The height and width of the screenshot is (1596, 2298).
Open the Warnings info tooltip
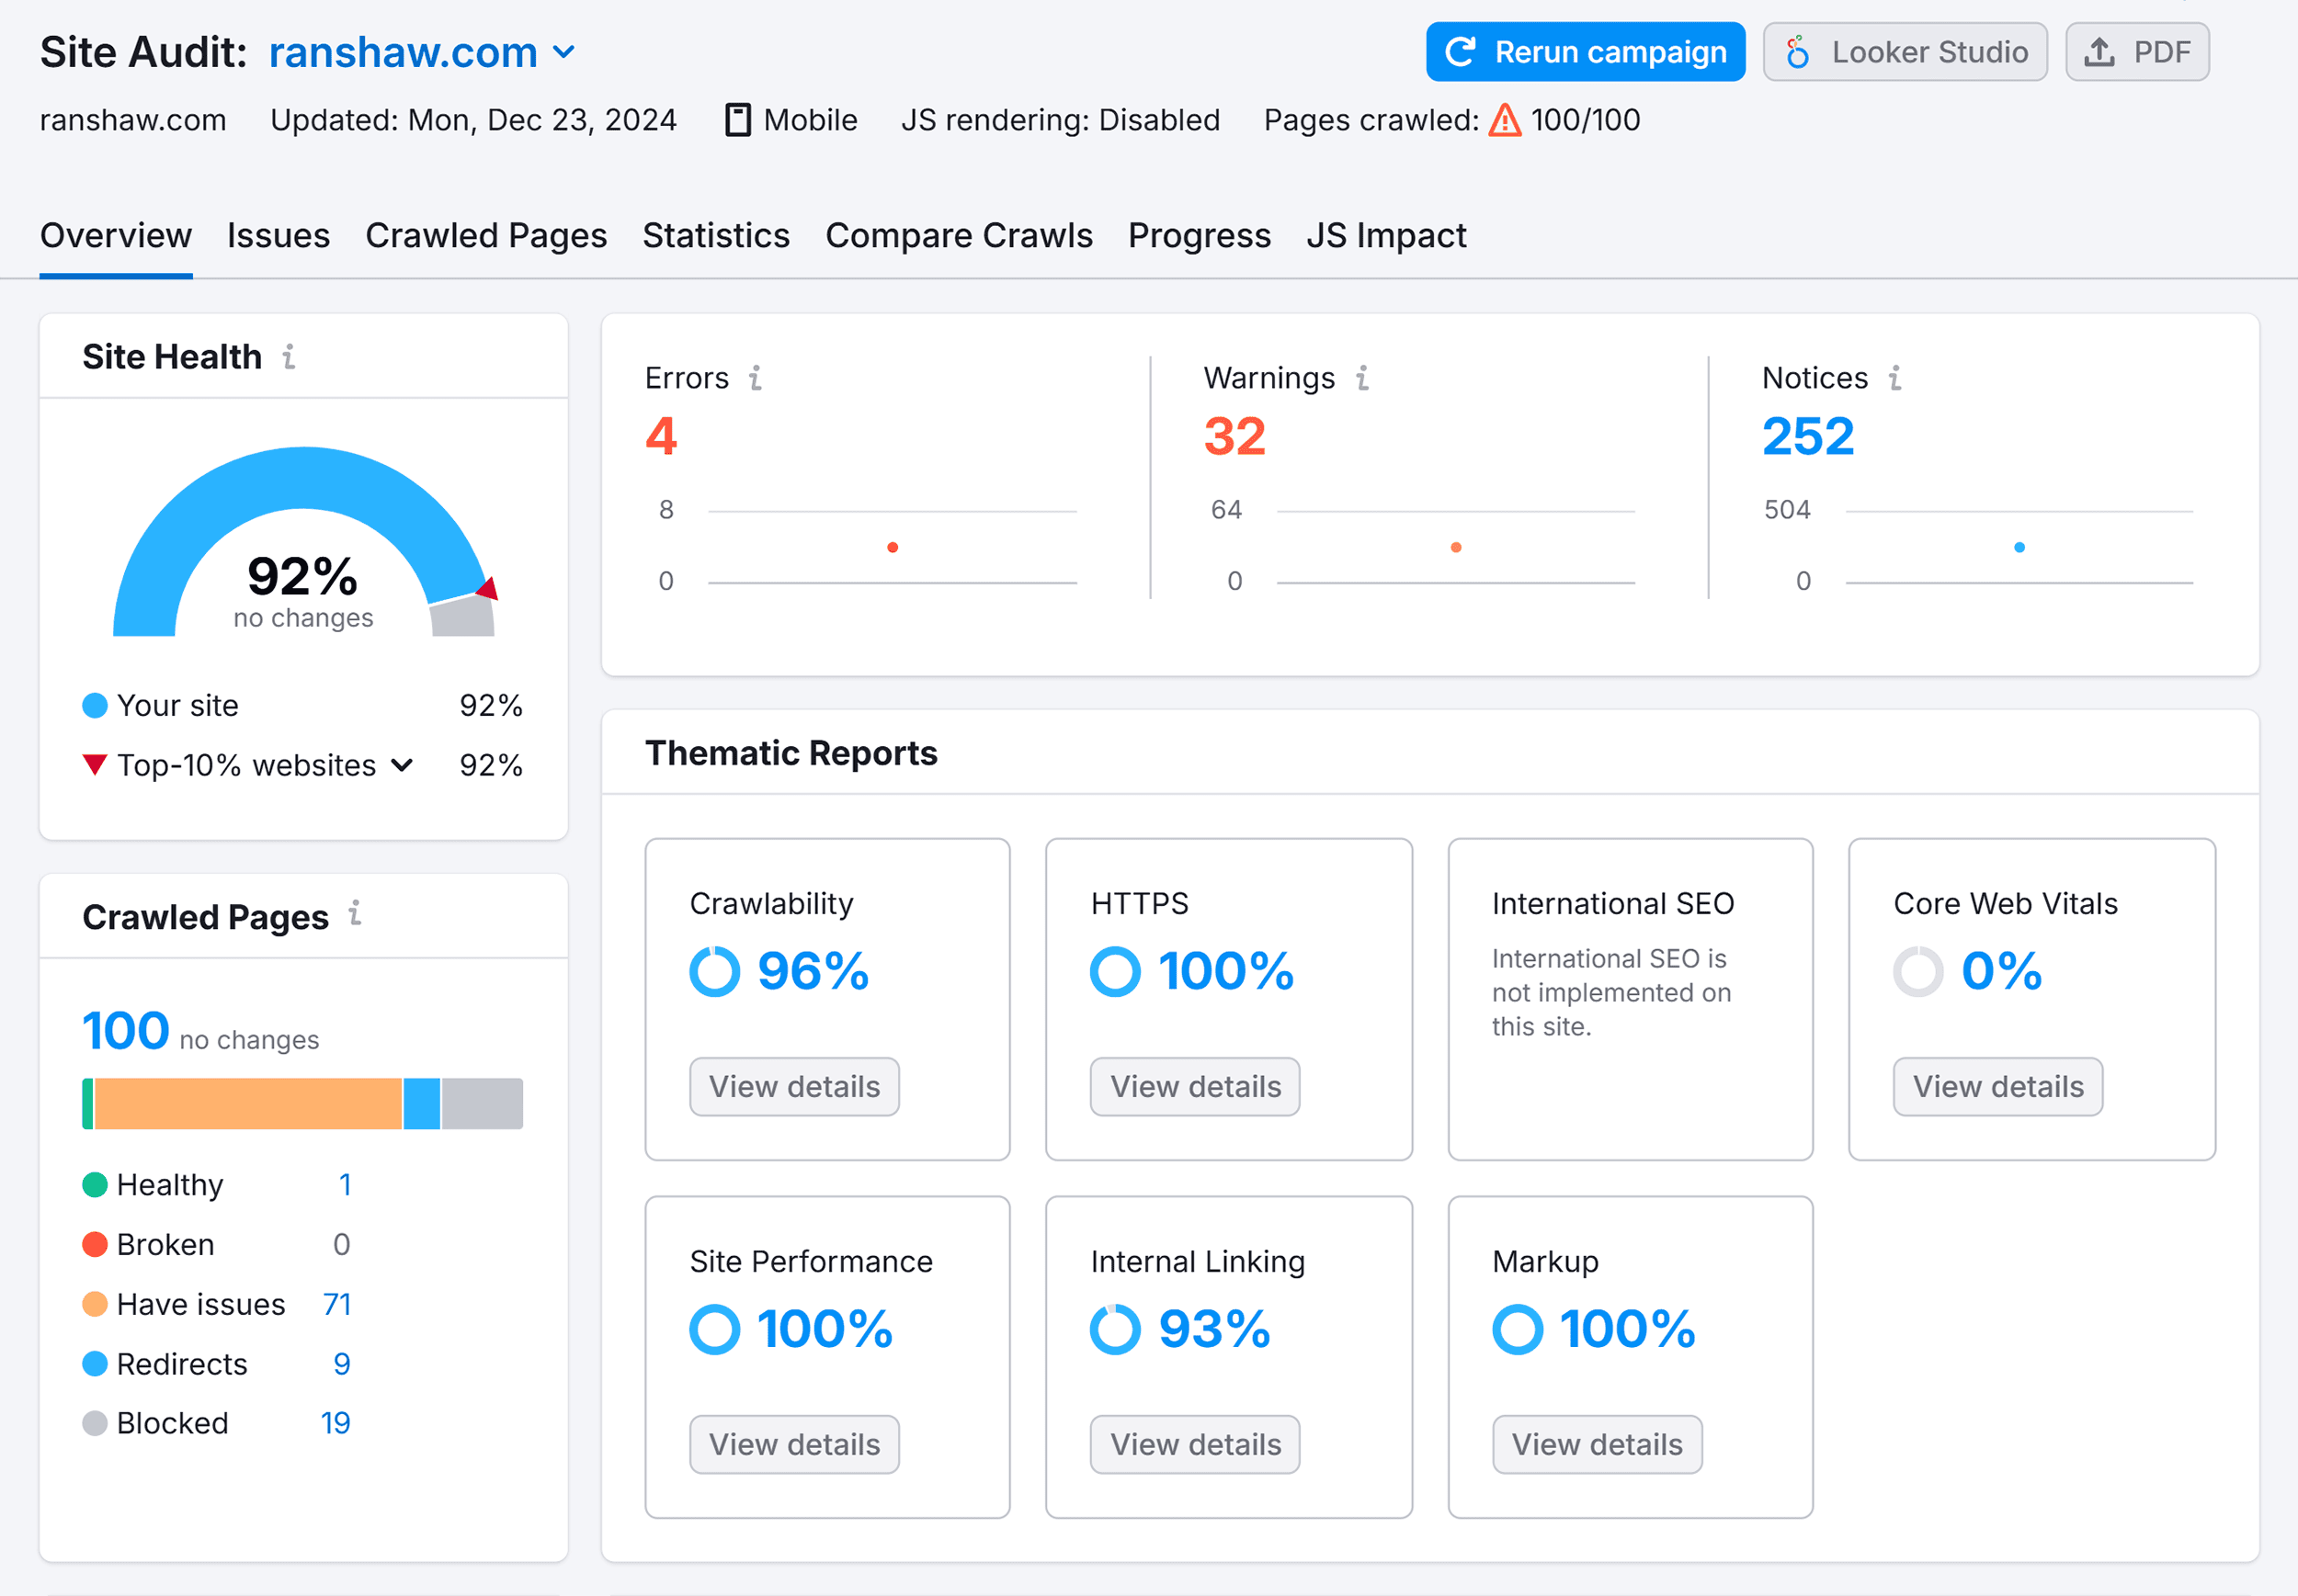(1362, 378)
